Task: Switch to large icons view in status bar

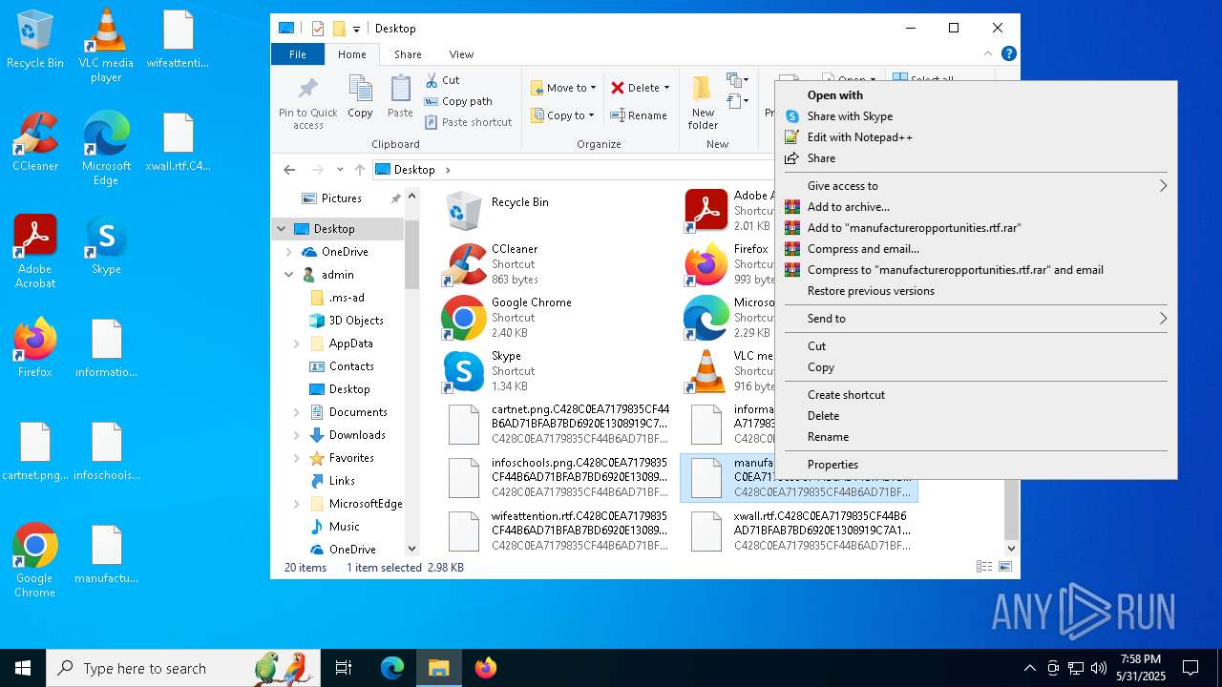Action: pyautogui.click(x=1005, y=567)
